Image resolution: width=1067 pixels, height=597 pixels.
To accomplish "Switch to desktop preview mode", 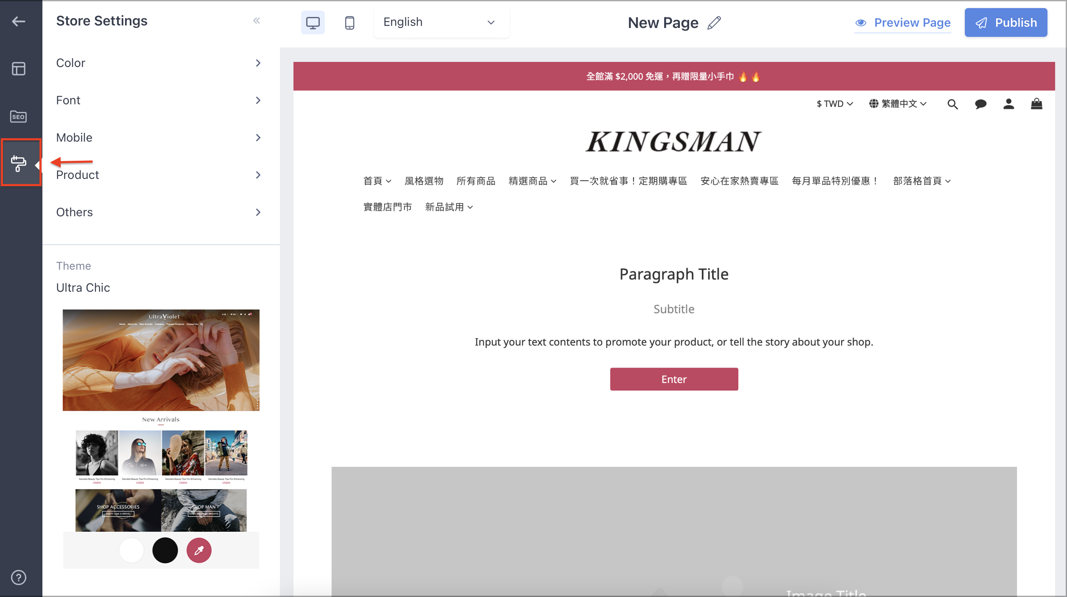I will (x=313, y=22).
